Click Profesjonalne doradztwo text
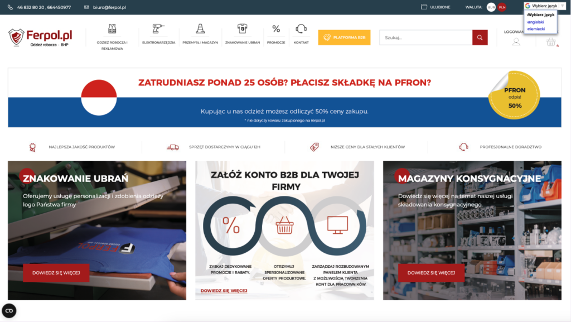571x322 pixels. [511, 147]
